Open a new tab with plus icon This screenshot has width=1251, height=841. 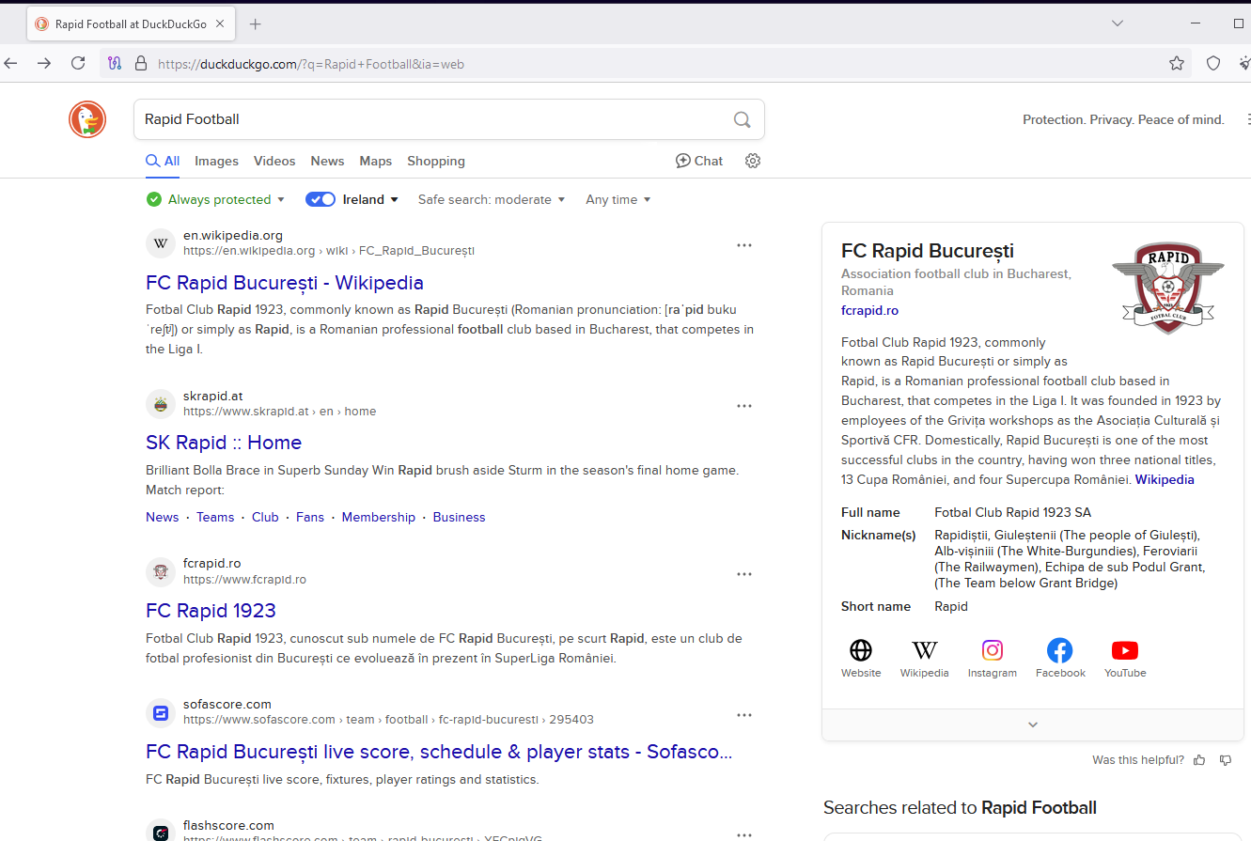point(255,24)
